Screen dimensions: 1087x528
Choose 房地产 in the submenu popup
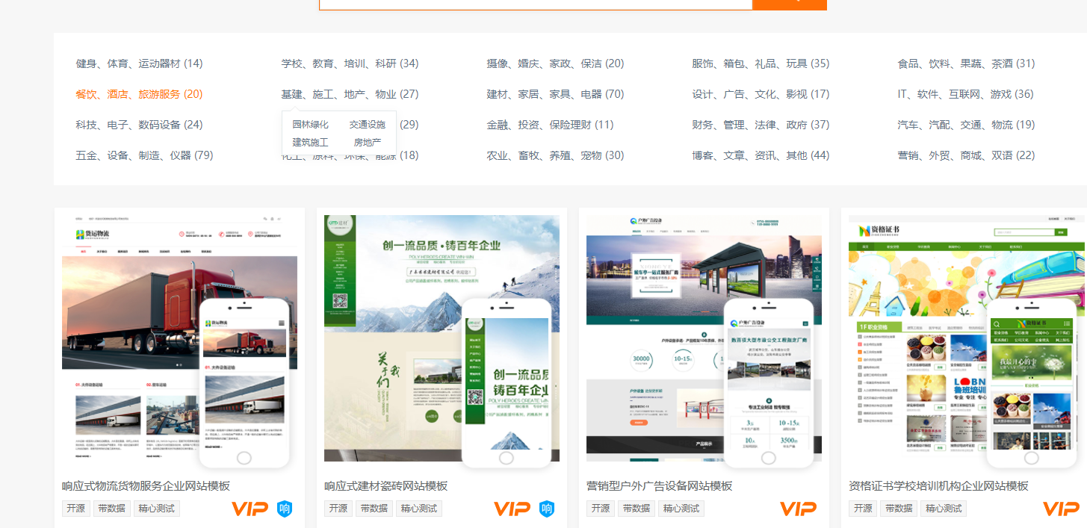368,142
